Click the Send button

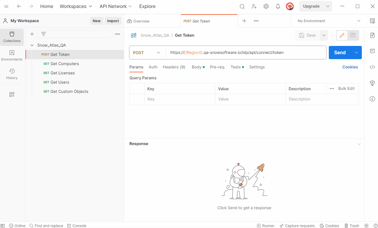pos(340,53)
